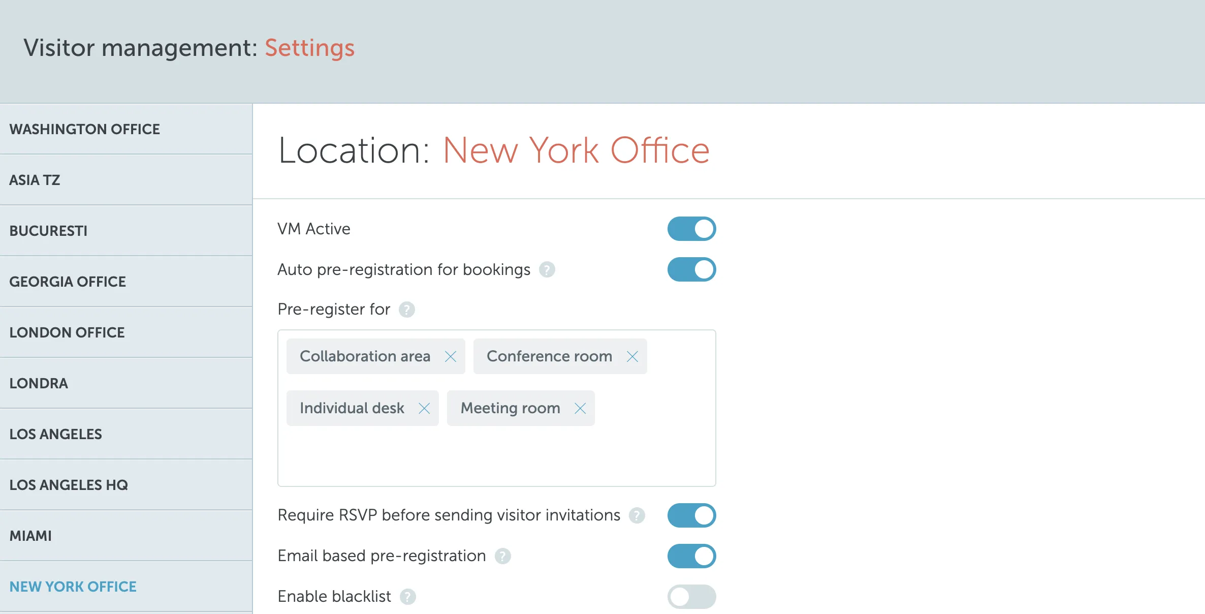
Task: Toggle VM Active off
Action: point(691,229)
